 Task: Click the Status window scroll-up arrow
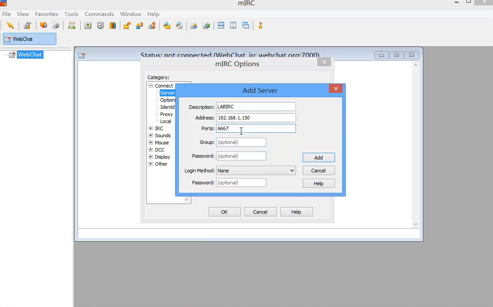click(415, 65)
